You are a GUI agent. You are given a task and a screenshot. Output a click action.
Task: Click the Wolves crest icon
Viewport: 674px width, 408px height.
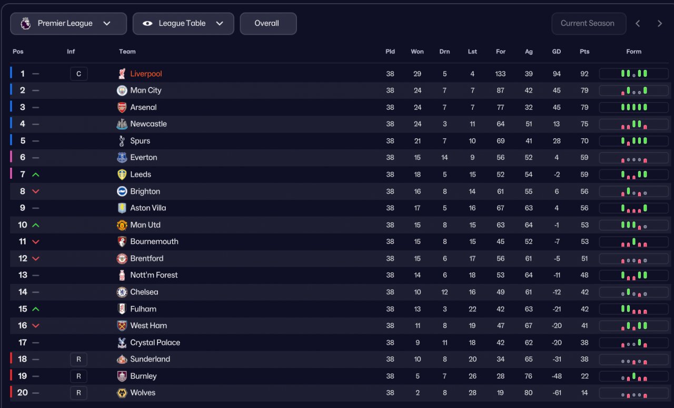click(x=122, y=393)
